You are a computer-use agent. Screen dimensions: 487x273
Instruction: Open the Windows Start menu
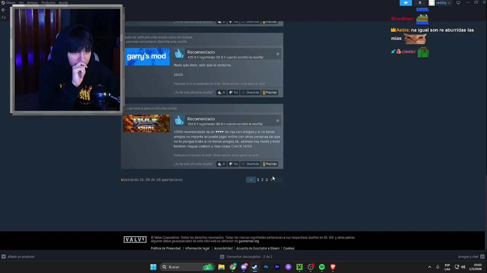coord(153,267)
